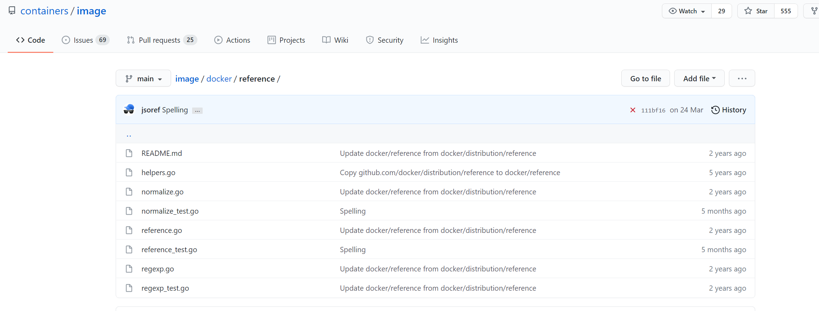819x311 pixels.
Task: Click '5 years ago' on helpers.go row
Action: click(727, 172)
